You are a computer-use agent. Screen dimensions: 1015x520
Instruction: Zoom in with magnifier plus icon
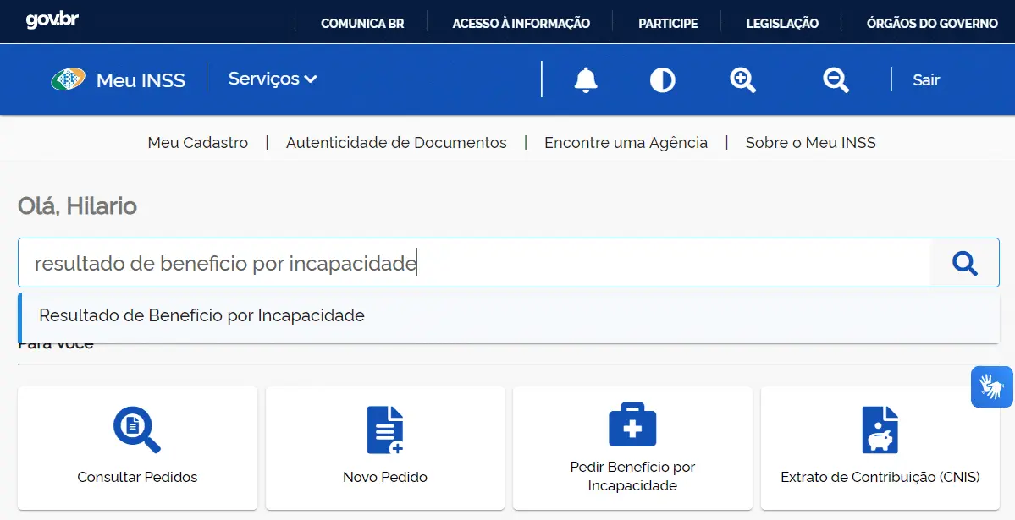click(x=742, y=80)
